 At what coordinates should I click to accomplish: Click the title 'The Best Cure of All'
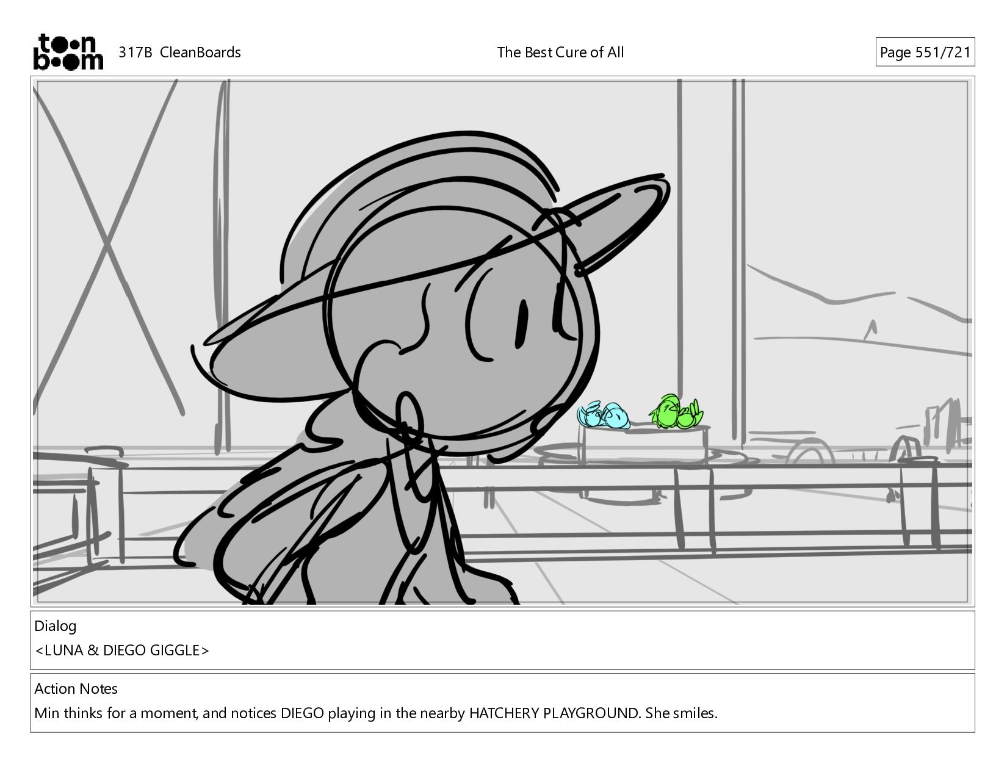click(560, 52)
